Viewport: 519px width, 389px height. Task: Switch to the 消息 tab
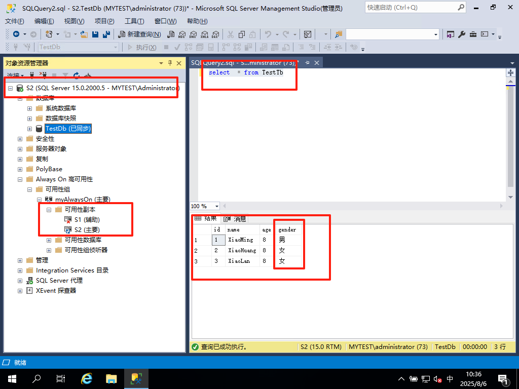coord(235,219)
